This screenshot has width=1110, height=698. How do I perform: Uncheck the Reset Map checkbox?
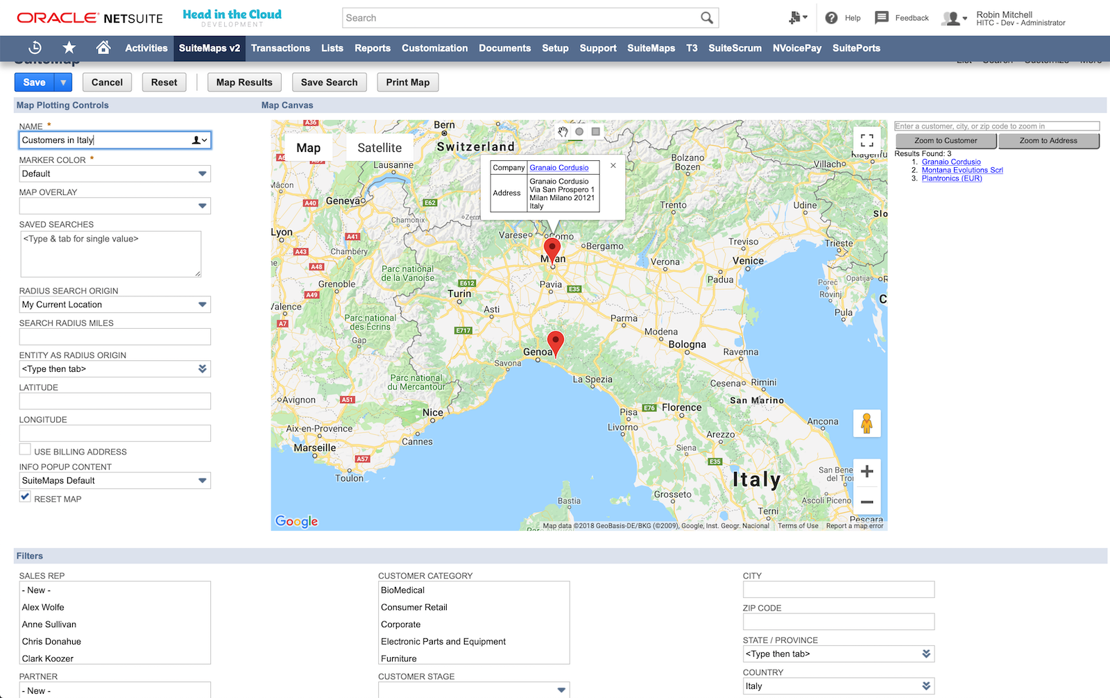(25, 497)
